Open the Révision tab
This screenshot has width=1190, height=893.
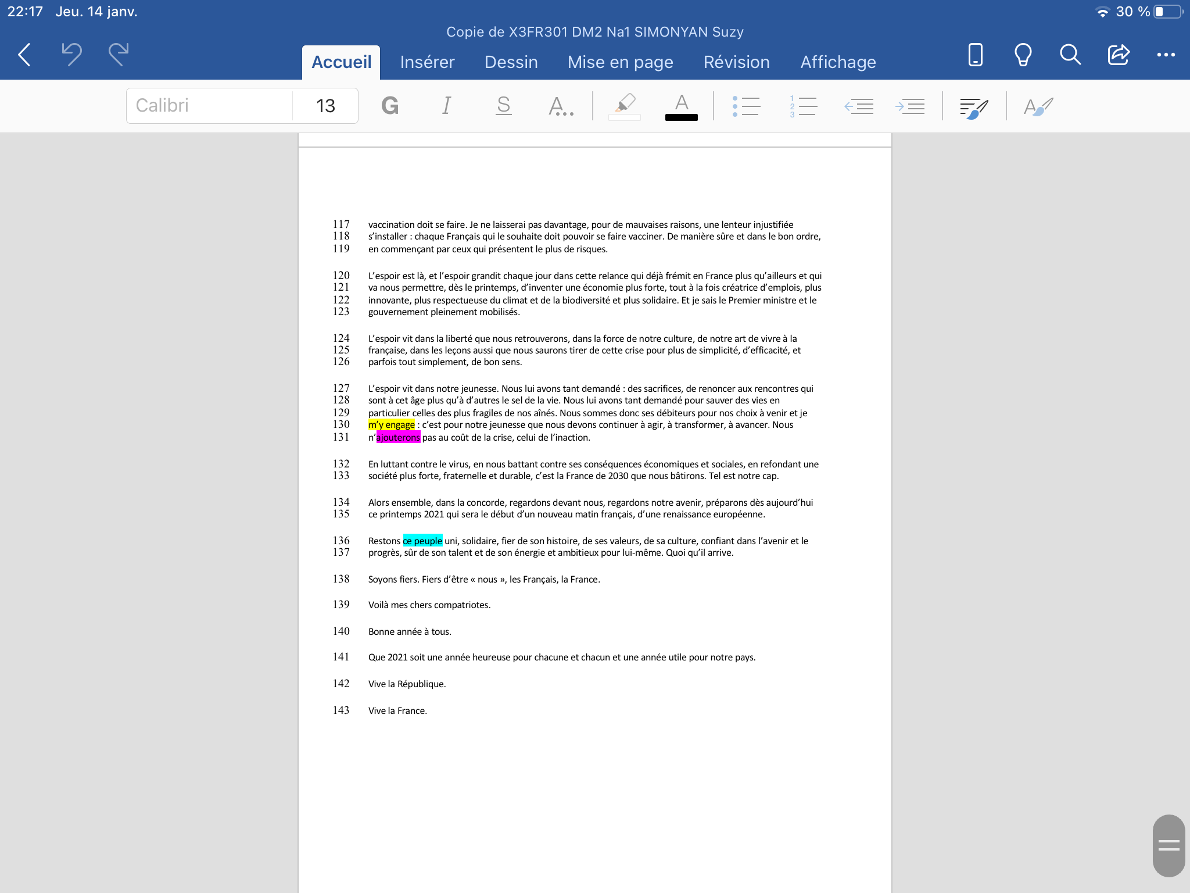pyautogui.click(x=736, y=62)
